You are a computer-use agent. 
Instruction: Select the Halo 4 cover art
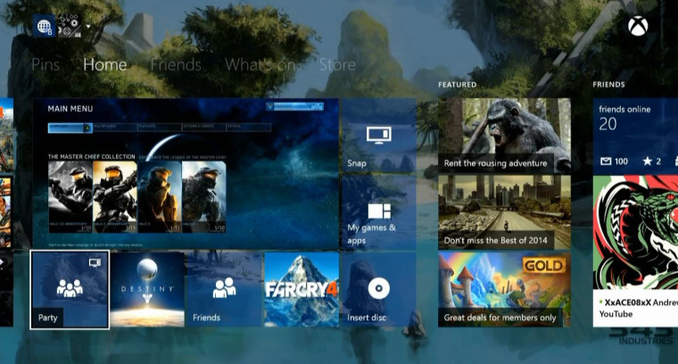coord(204,197)
